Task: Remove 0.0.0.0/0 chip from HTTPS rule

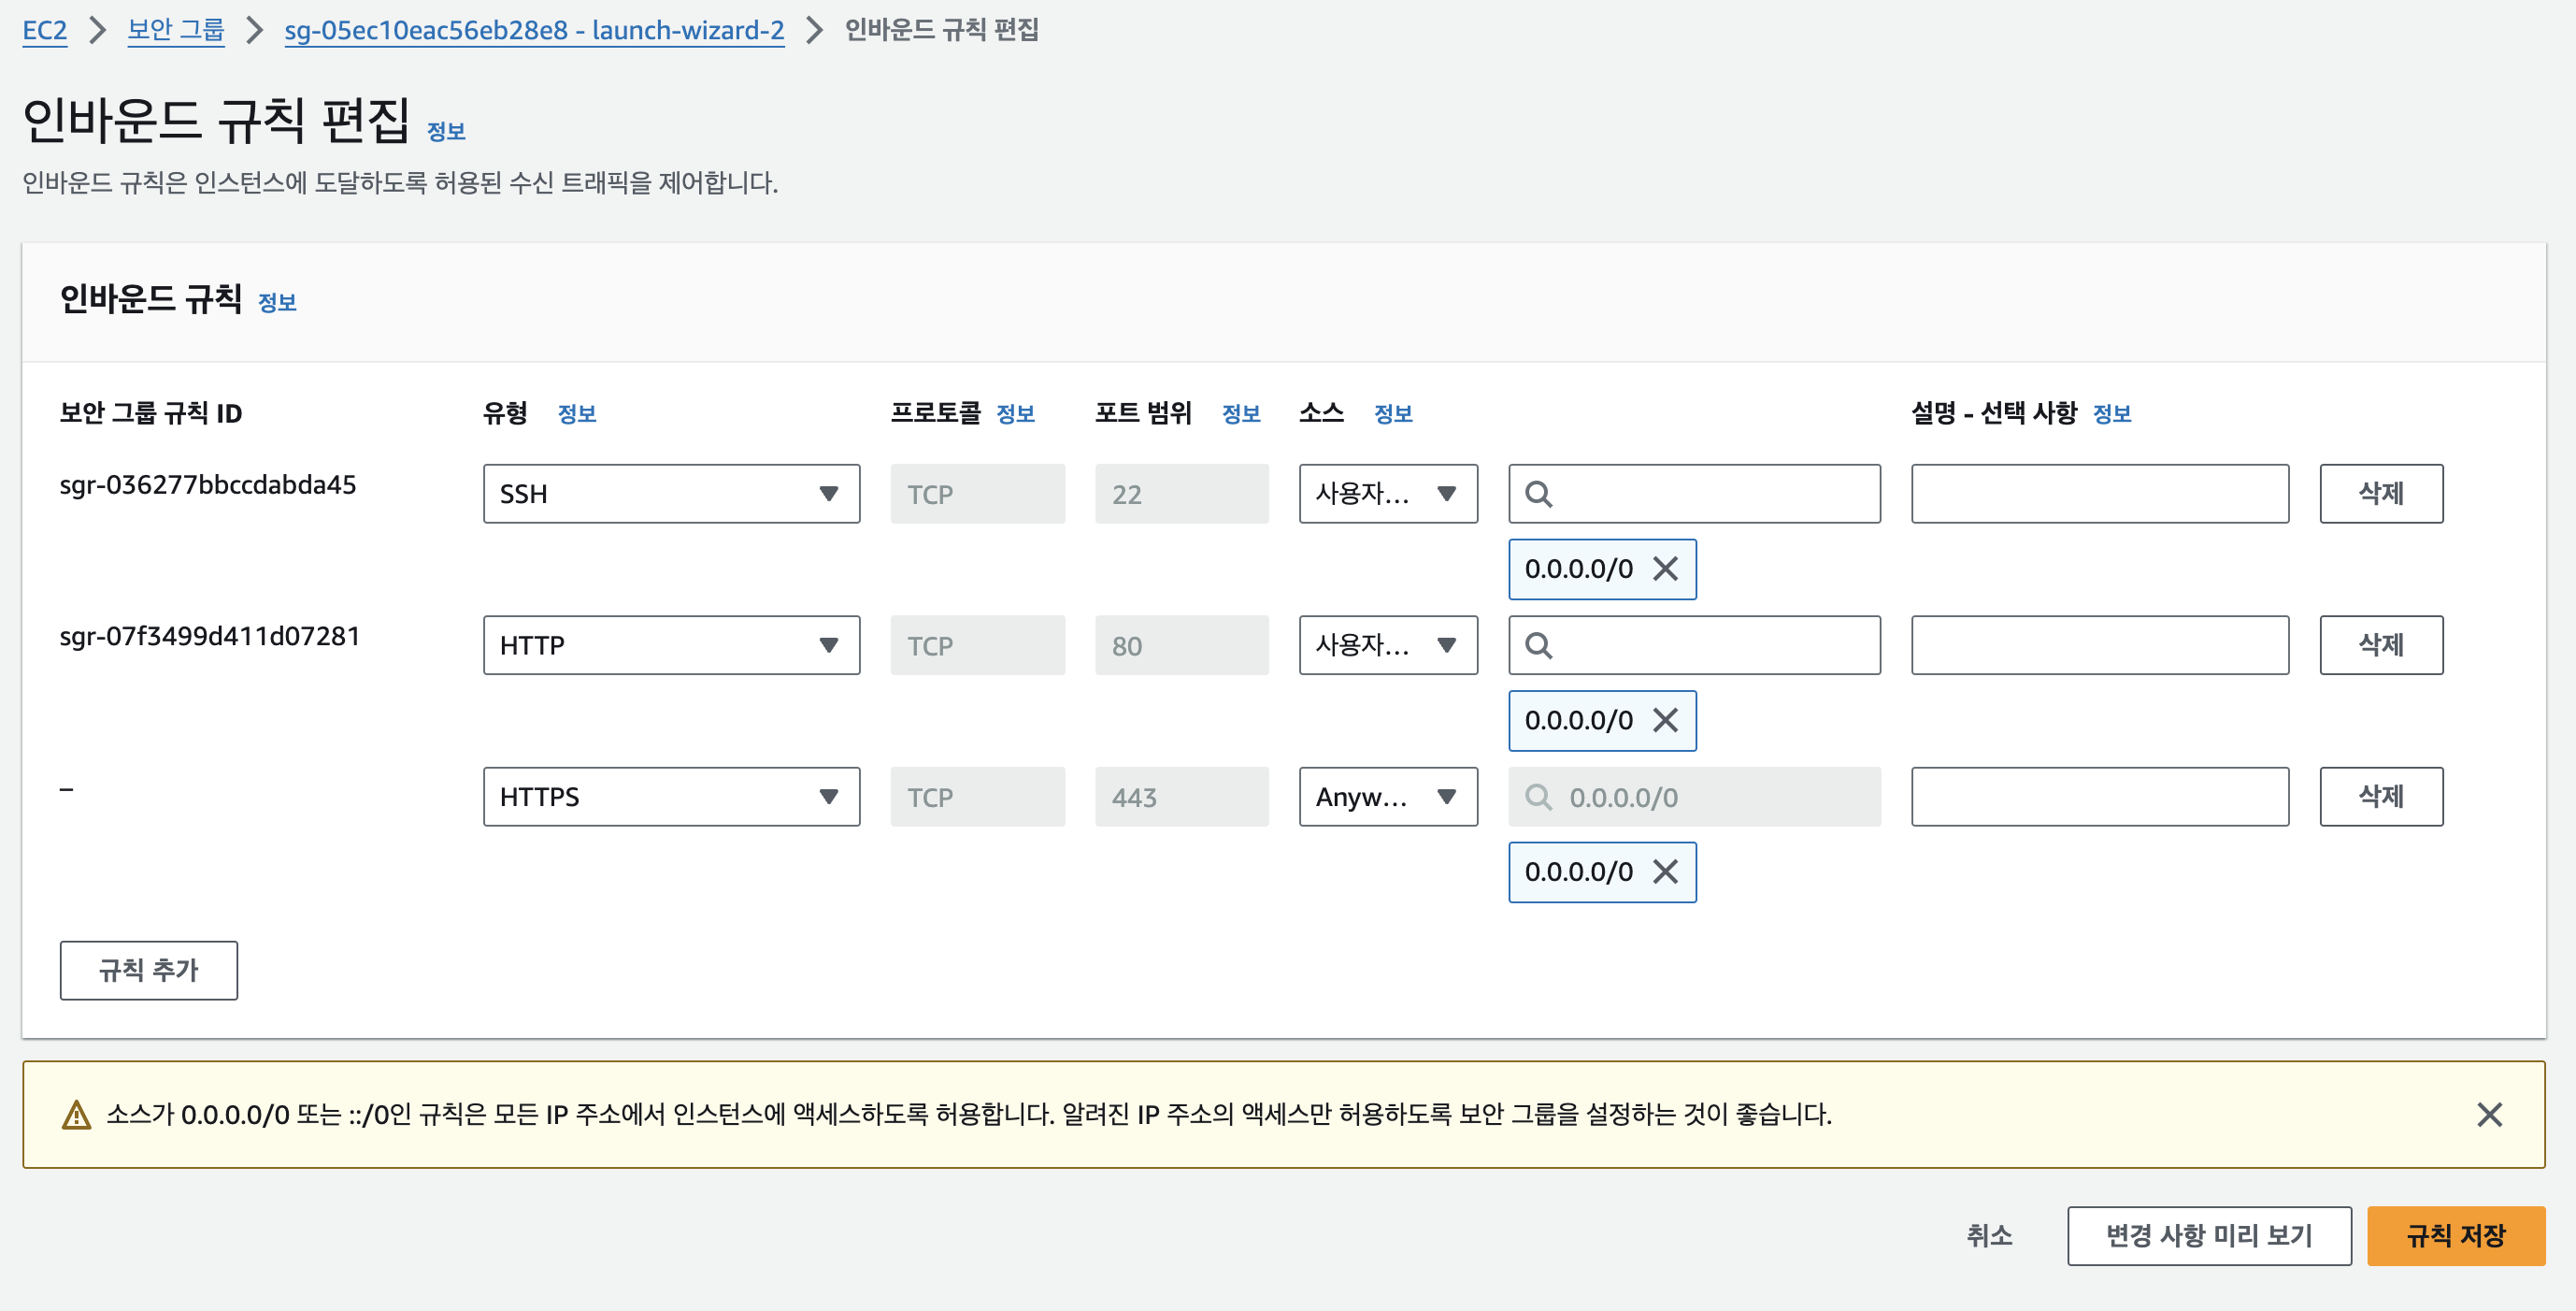Action: tap(1665, 872)
